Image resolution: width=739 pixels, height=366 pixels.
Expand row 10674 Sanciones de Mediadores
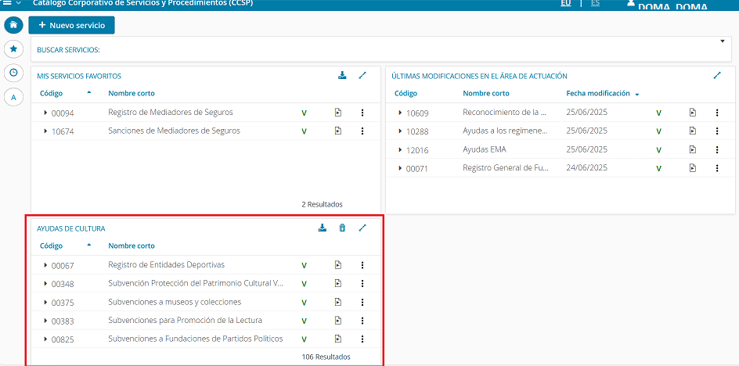click(x=45, y=131)
